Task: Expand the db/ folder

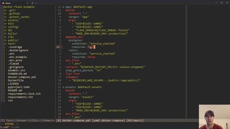Action: coord(10,30)
